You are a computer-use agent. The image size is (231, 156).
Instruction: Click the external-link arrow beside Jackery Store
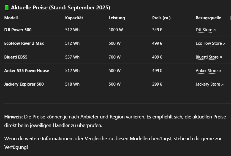pos(222,84)
